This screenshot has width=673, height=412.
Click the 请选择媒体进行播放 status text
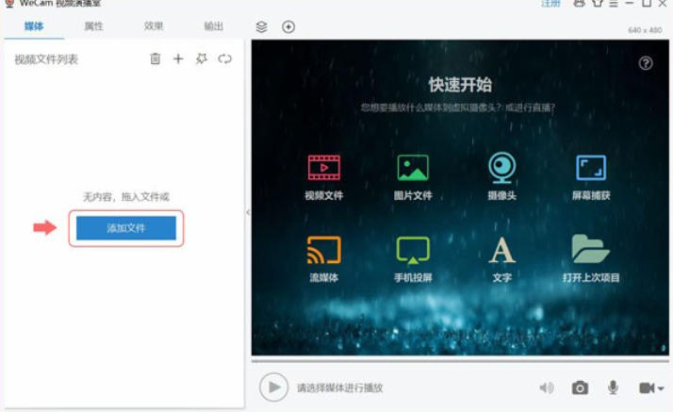pyautogui.click(x=340, y=388)
